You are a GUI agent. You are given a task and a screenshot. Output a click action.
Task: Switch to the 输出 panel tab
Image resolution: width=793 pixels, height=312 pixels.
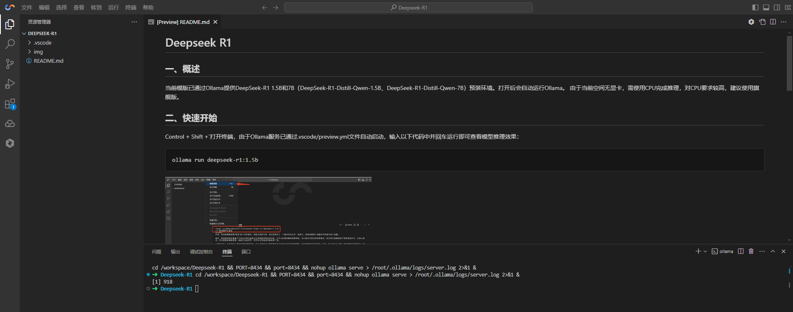(176, 252)
